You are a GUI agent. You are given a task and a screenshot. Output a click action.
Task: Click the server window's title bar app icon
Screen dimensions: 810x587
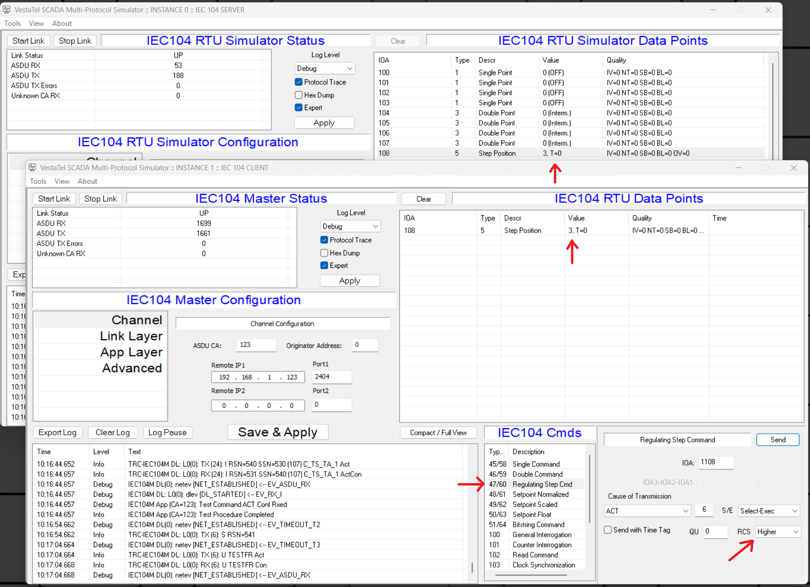[7, 10]
